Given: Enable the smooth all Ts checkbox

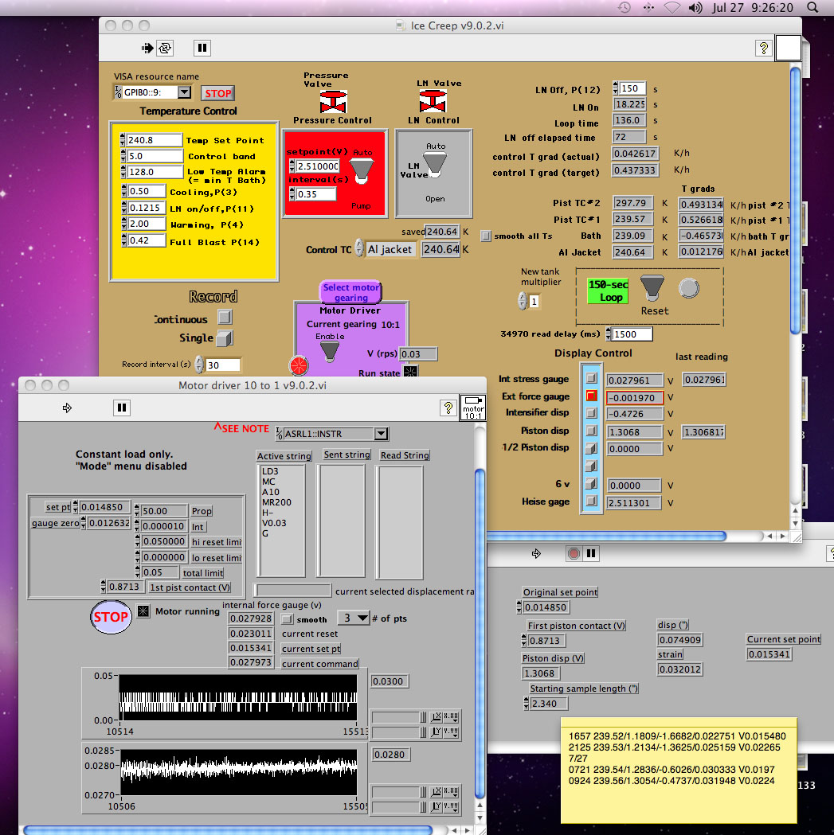Looking at the screenshot, I should point(486,236).
